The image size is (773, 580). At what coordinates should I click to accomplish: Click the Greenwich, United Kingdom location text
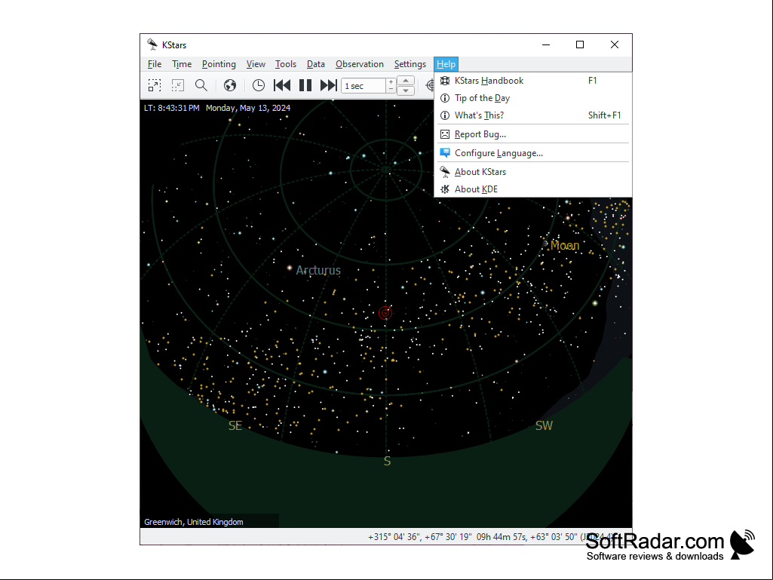point(194,522)
